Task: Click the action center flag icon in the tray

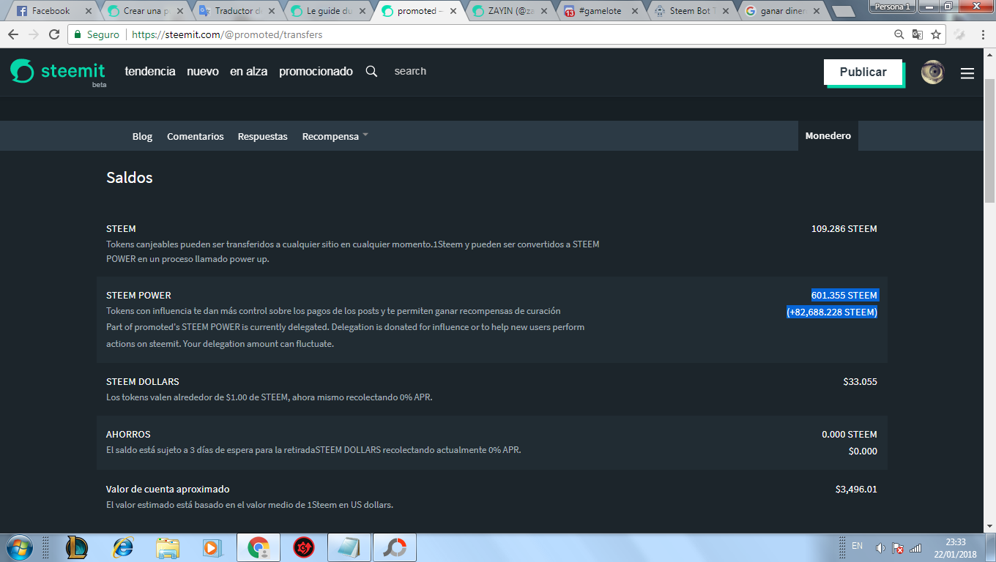Action: (x=897, y=547)
